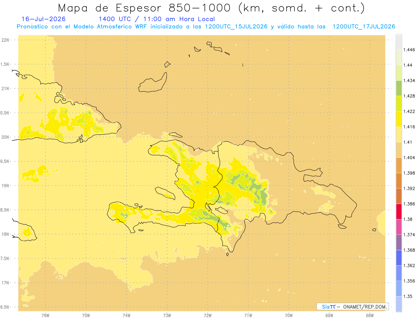Click the red colorbar segment between 1.38 and 1.386
Viewport: 415px width, 320px height.
pos(399,211)
